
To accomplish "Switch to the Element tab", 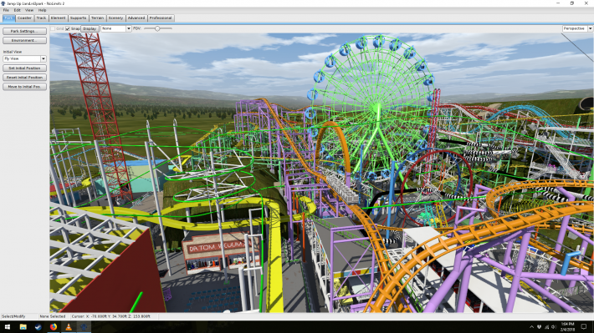I will click(x=58, y=18).
